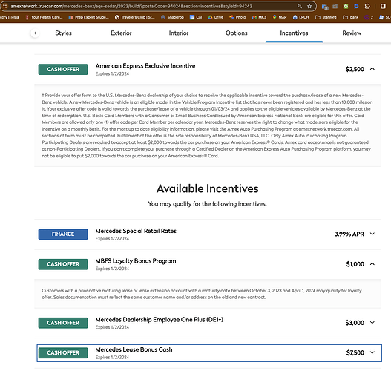Expand the Mercedes Lease Bonus Cash row
The image size is (391, 371).
[x=372, y=352]
